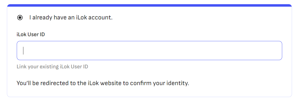The image size is (296, 100).
Task: Click the blue accent bar atop the card
Action: coord(149,5)
